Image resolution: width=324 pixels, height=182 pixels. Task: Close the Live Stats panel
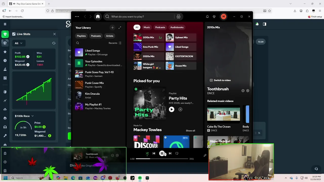(54, 34)
